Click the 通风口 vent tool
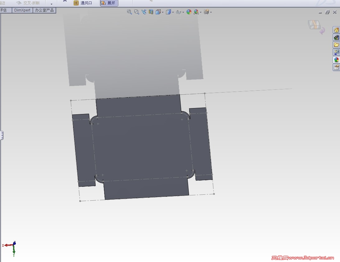 tap(83, 3)
